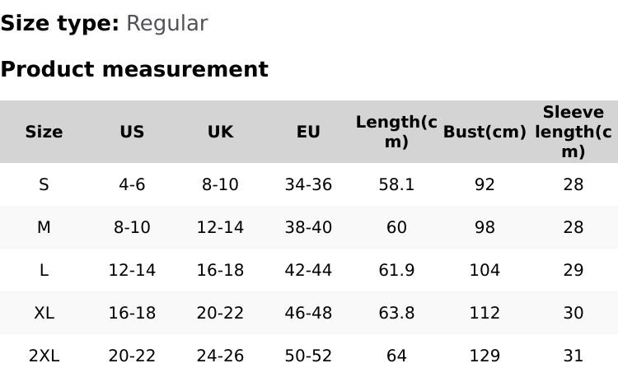The height and width of the screenshot is (377, 618).
Task: Click the Length(cm) column header
Action: 396,132
